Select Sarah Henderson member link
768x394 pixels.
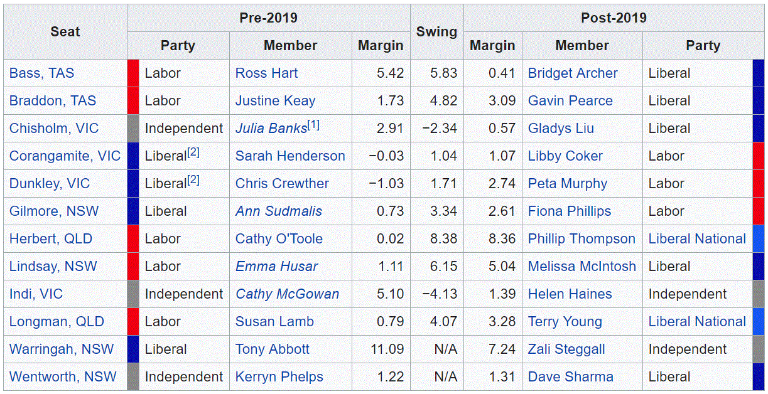[x=290, y=156]
